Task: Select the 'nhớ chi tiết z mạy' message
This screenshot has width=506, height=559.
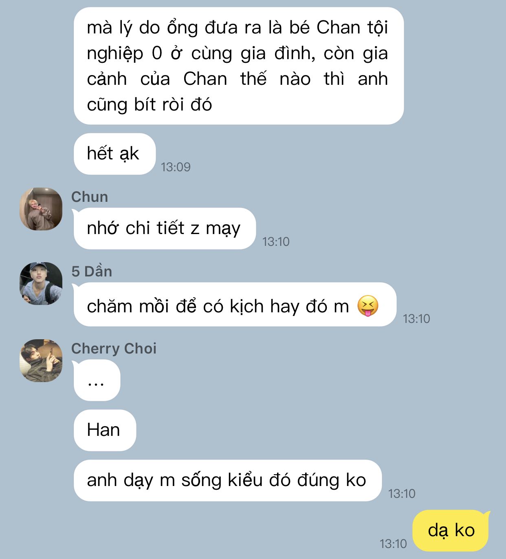Action: pos(165,228)
